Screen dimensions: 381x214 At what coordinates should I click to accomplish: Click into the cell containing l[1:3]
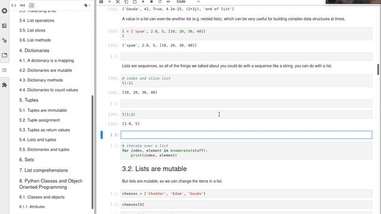(x=246, y=114)
